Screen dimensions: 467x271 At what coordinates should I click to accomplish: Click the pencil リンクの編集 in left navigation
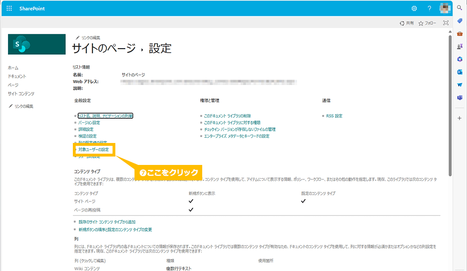(21, 106)
